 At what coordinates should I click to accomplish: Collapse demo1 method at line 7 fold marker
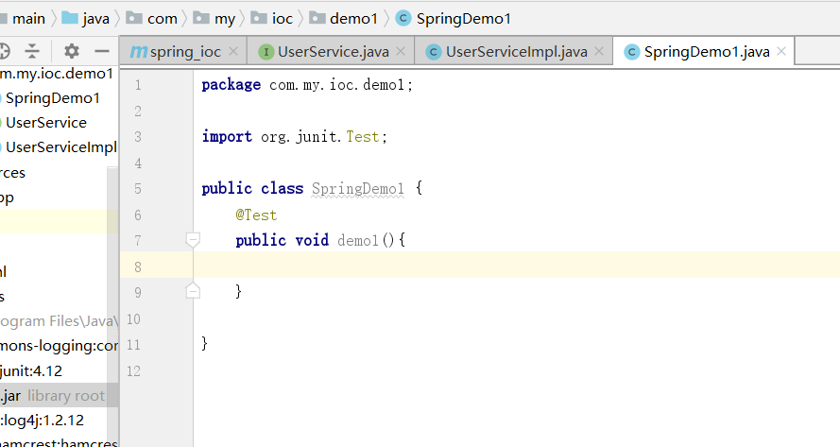pos(193,240)
